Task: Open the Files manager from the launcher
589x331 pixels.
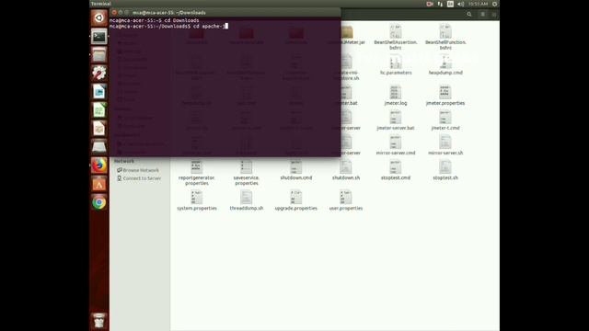Action: [x=99, y=55]
